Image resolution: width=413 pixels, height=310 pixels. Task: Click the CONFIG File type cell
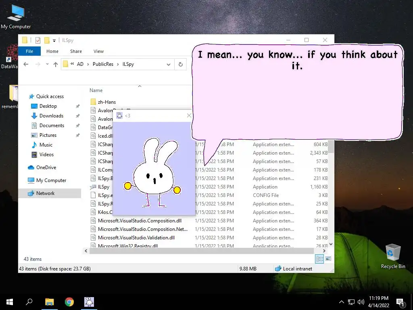[266, 195]
